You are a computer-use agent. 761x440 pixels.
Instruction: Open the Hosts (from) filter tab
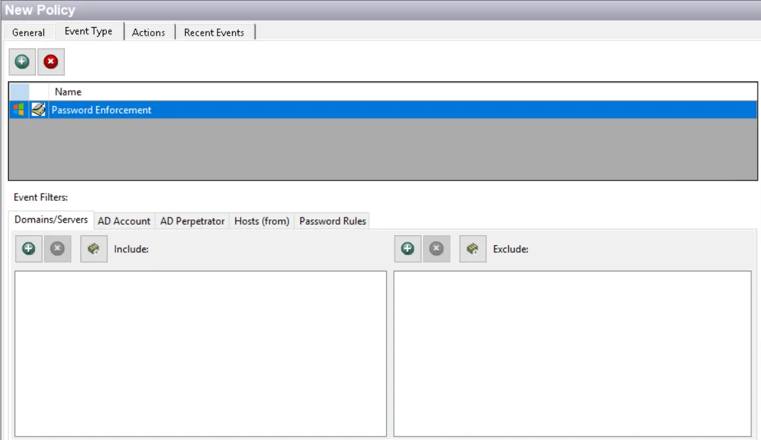[x=262, y=221]
